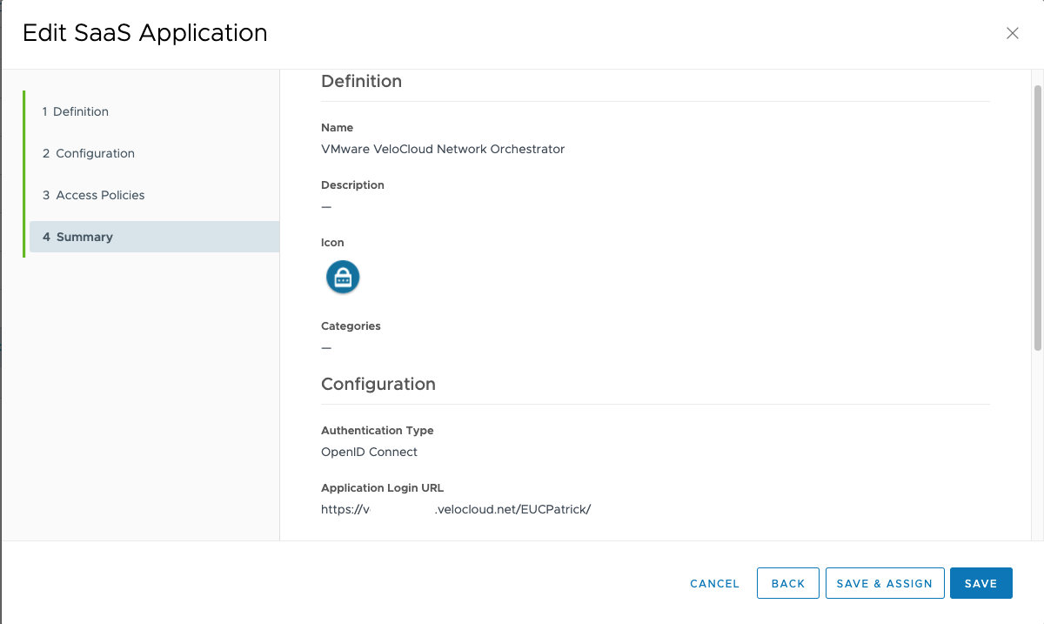Open the velocloud.net Application Login URL
Image resolution: width=1044 pixels, height=624 pixels.
456,509
